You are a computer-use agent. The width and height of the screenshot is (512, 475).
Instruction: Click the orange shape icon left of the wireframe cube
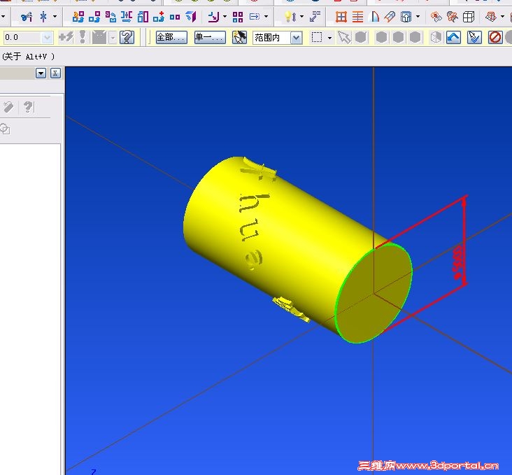click(453, 16)
